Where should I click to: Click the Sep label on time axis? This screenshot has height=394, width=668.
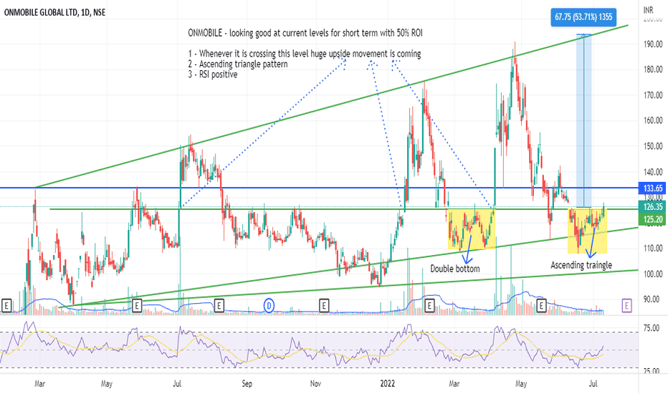(x=247, y=384)
